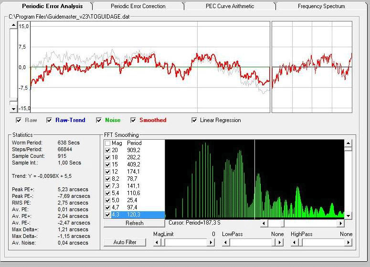370x267 pixels.
Task: Click the spectrum horizontal scrollbar right arrow
Action: coord(340,223)
